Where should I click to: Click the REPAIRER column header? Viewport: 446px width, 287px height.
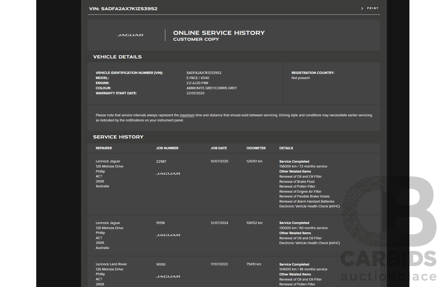[x=104, y=148]
